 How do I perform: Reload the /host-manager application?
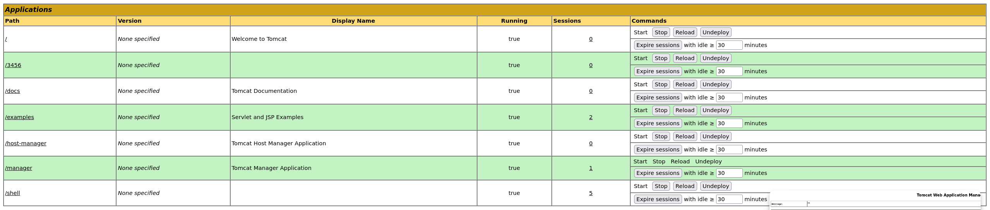[x=685, y=136]
